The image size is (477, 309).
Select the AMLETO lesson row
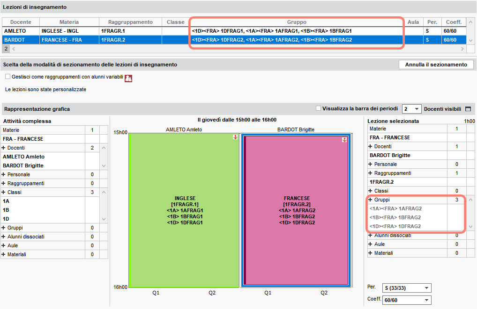(234, 31)
